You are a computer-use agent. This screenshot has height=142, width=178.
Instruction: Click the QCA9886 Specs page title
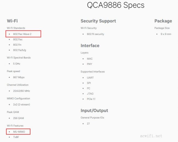point(116,5)
